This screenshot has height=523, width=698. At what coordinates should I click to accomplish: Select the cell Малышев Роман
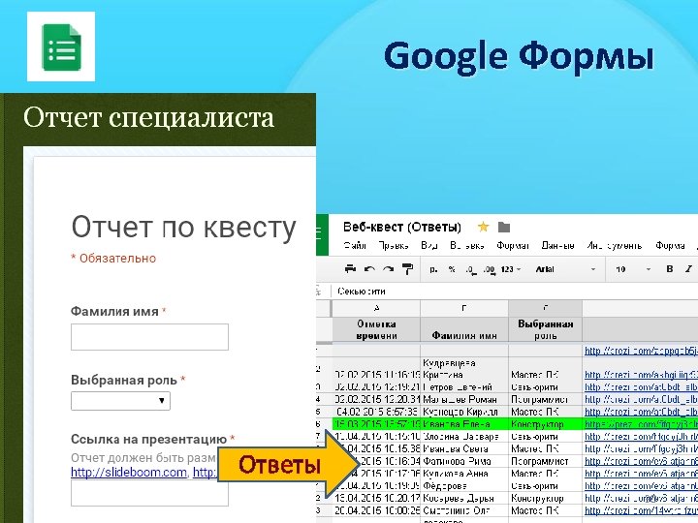click(x=463, y=399)
